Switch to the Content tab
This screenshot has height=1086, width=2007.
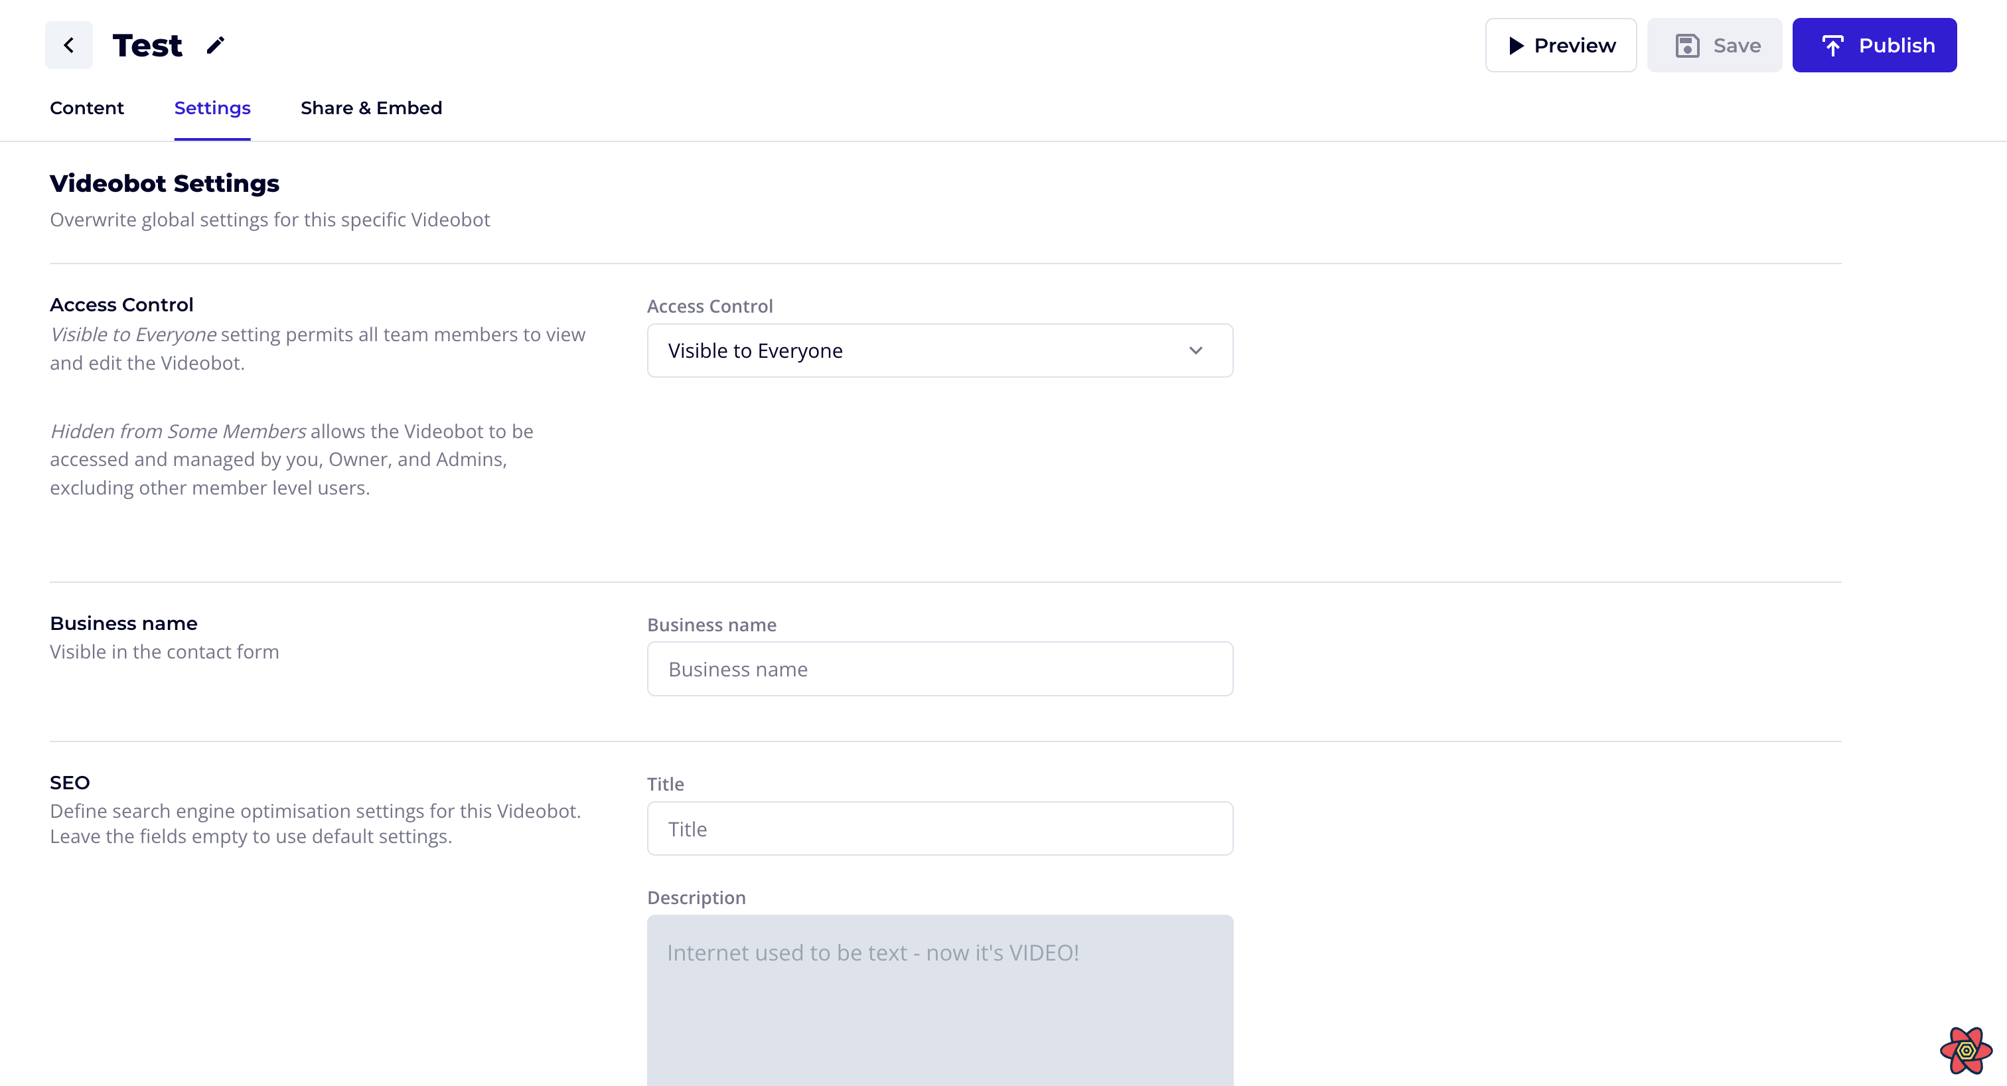[86, 108]
